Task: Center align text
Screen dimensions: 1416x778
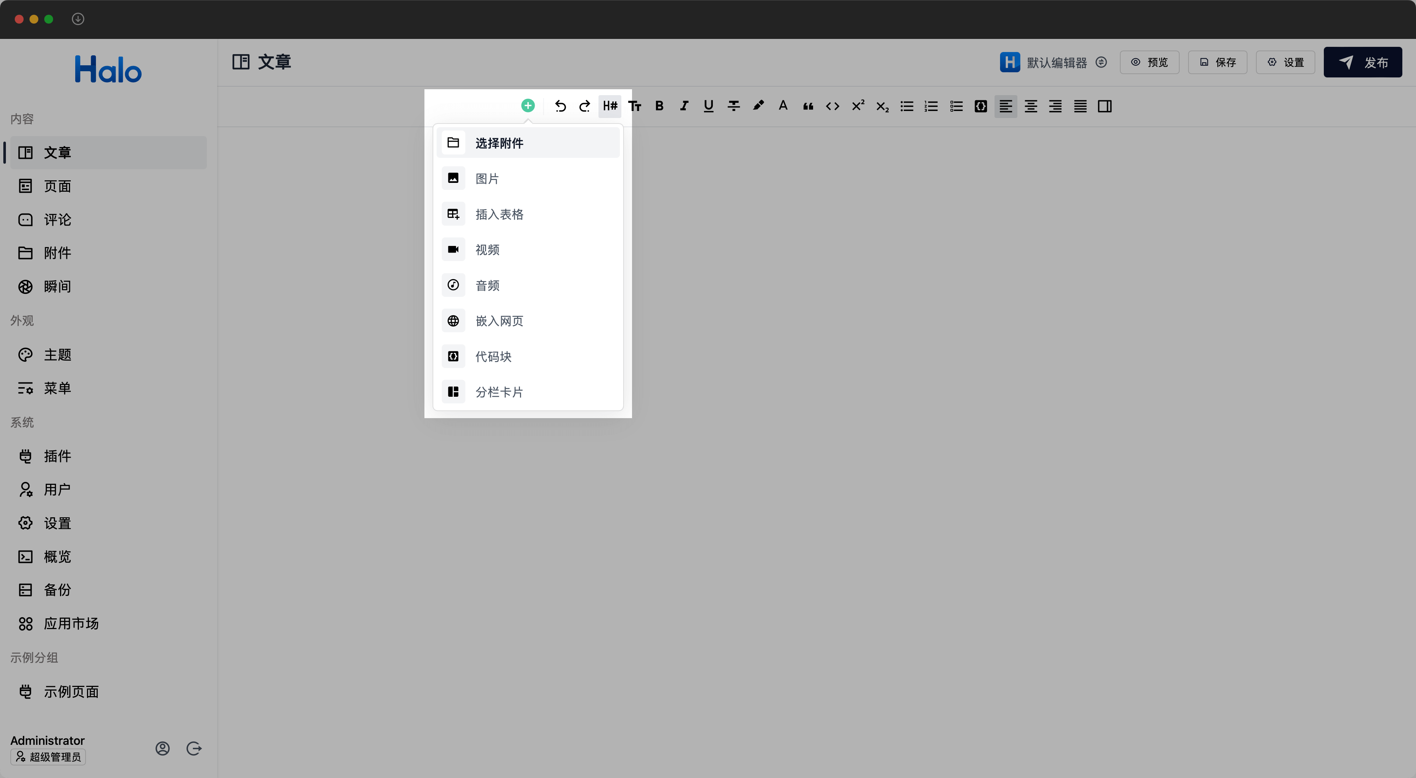Action: coord(1031,106)
